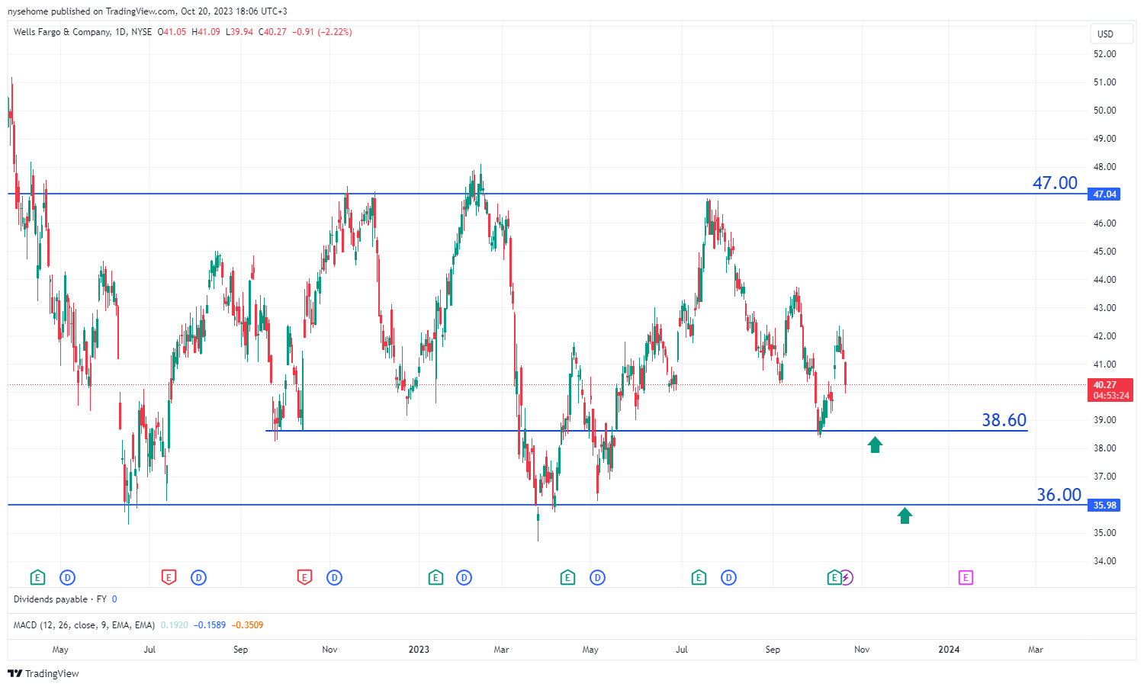Viewport: 1144px width, 687px height.
Task: Click the red earnings E marker near Jul 2022
Action: pyautogui.click(x=169, y=578)
